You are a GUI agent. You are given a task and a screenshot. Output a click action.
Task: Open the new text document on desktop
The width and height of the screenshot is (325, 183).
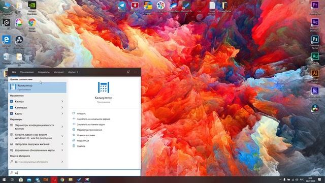[x=212, y=6]
